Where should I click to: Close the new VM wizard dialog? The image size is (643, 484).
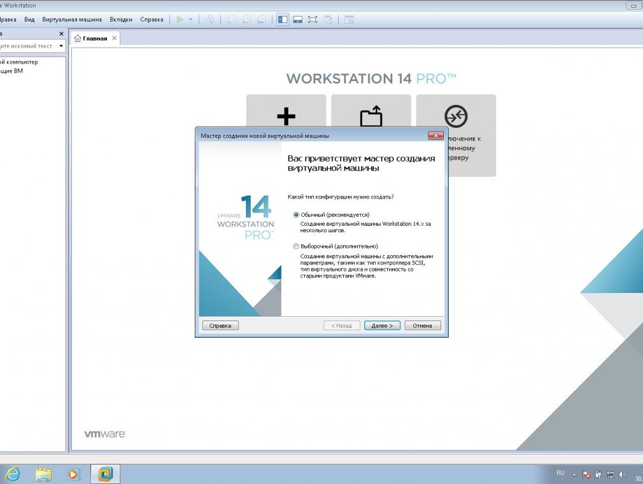click(435, 135)
